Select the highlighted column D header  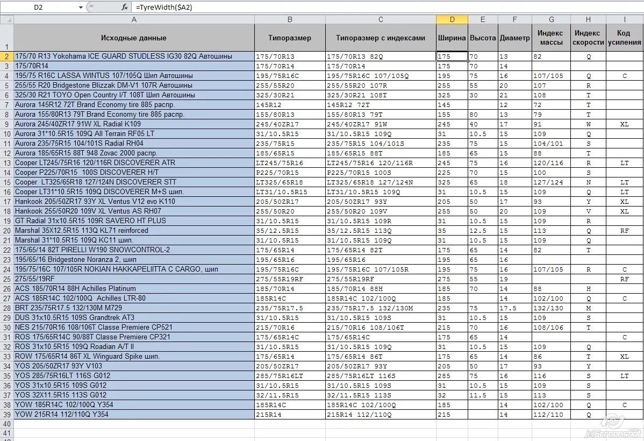(x=452, y=19)
